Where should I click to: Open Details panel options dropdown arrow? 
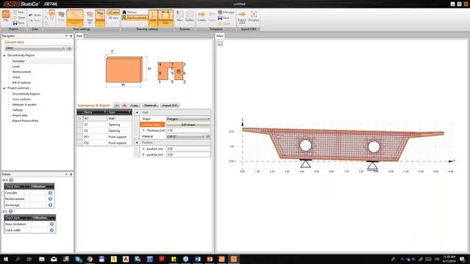pyautogui.click(x=67, y=175)
